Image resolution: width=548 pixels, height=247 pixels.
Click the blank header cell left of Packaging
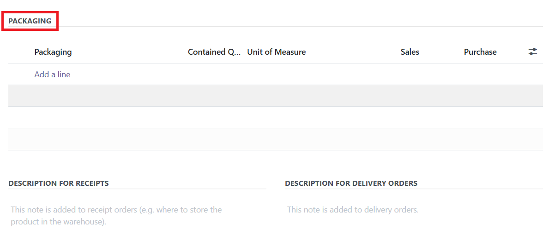[20, 52]
